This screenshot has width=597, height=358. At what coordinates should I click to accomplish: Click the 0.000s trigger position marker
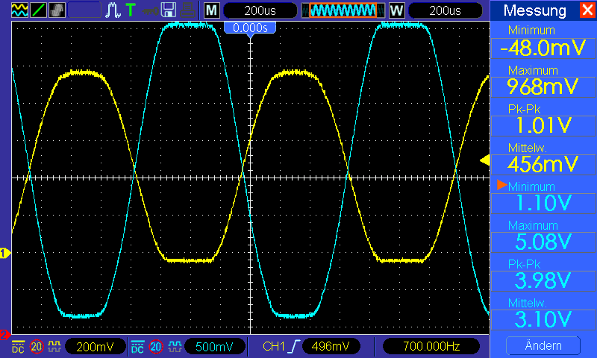click(x=250, y=28)
